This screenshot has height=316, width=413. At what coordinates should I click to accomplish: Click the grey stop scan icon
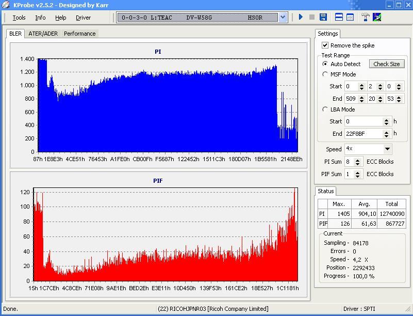click(x=311, y=17)
